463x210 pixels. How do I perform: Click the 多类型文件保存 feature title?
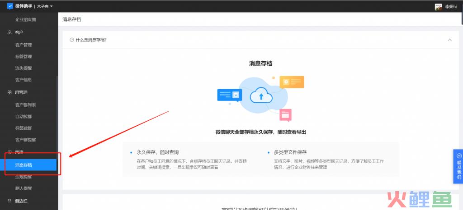pyautogui.click(x=290, y=152)
